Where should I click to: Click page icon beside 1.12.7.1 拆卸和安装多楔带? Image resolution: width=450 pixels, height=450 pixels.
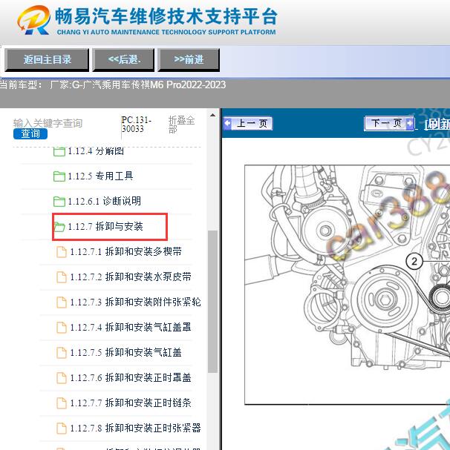click(x=62, y=252)
